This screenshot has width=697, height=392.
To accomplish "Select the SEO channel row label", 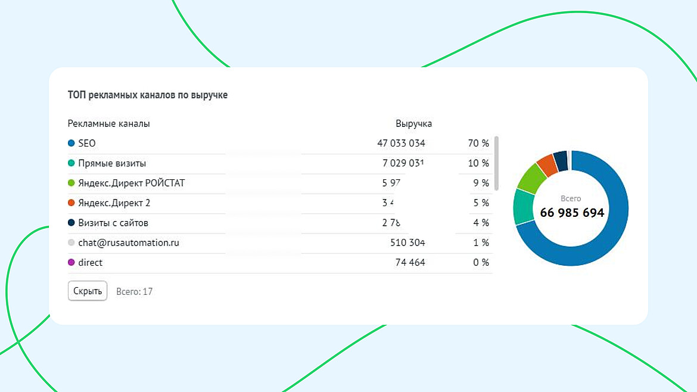I will pyautogui.click(x=87, y=143).
